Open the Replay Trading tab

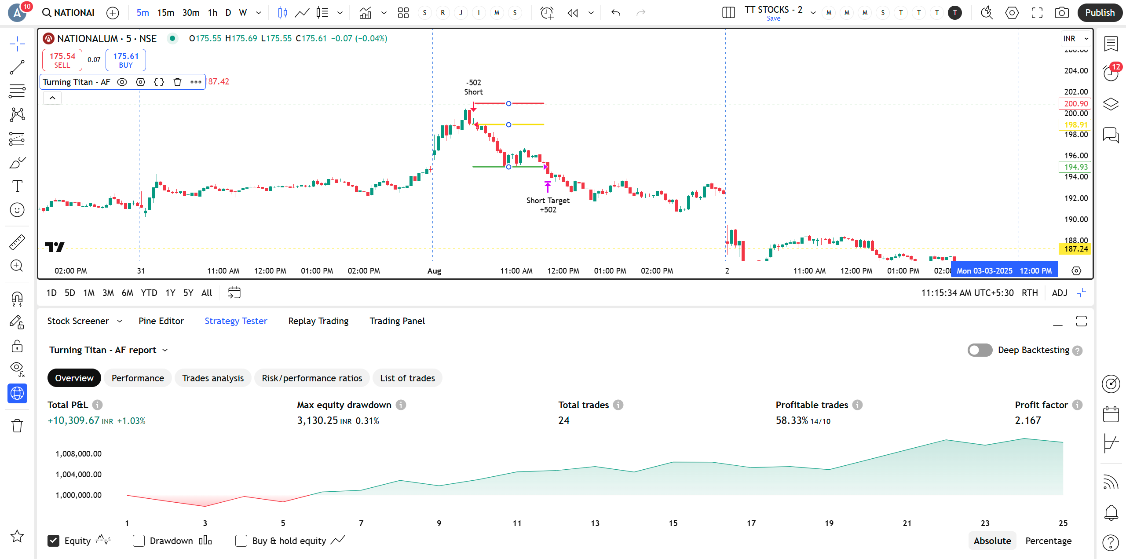[318, 321]
